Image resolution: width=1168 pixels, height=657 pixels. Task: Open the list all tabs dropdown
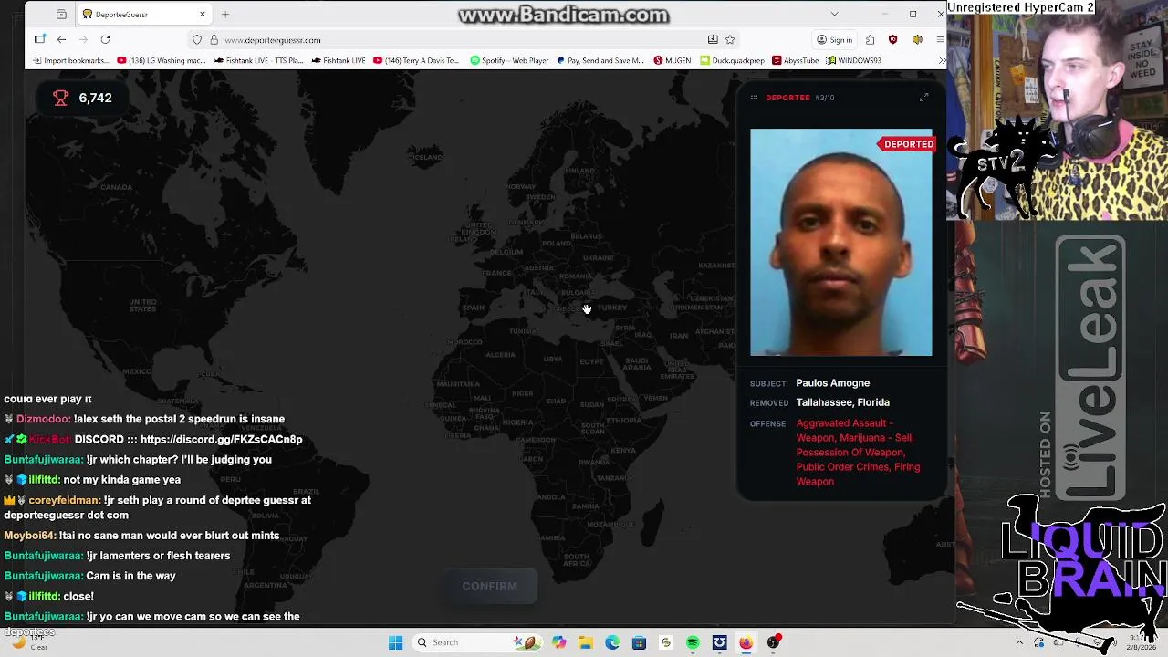[x=834, y=15]
